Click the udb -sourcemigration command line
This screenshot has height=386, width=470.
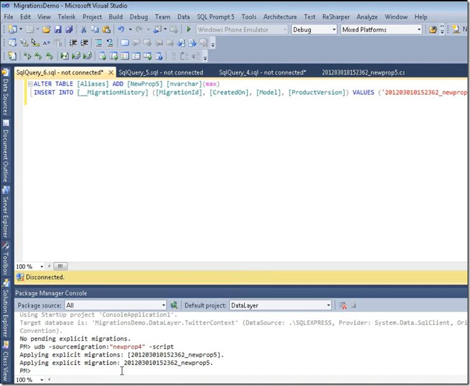96,347
